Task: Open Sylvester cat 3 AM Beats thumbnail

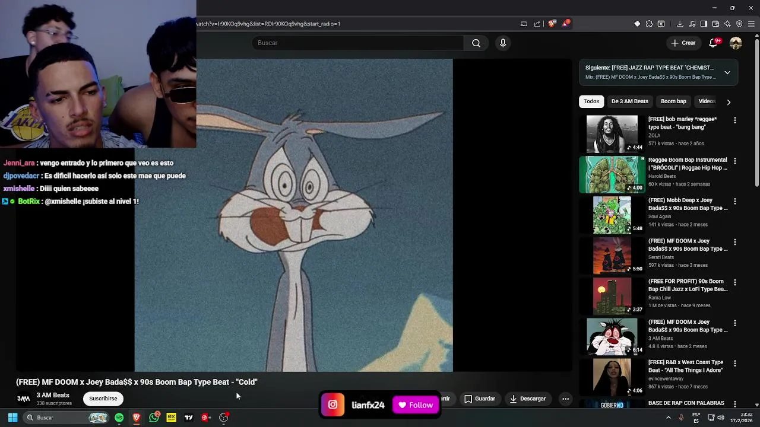Action: pos(612,337)
